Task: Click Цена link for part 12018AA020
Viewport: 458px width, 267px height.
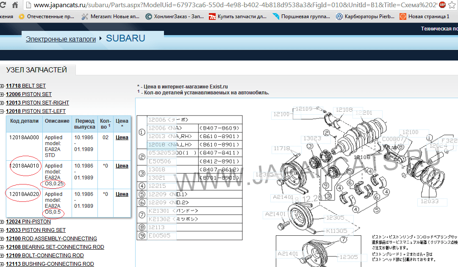Action: [122, 194]
